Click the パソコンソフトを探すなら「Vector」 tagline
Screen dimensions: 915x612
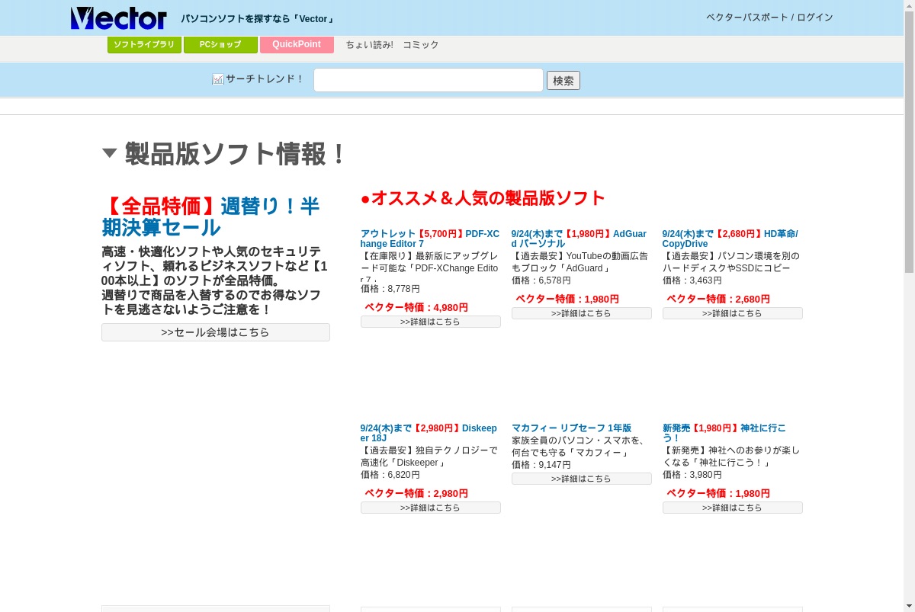pyautogui.click(x=258, y=19)
